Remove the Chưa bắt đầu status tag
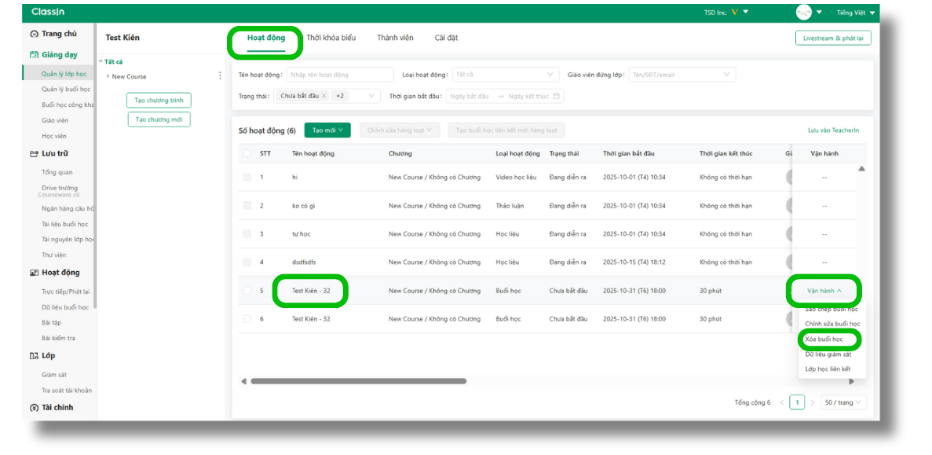 pos(324,96)
